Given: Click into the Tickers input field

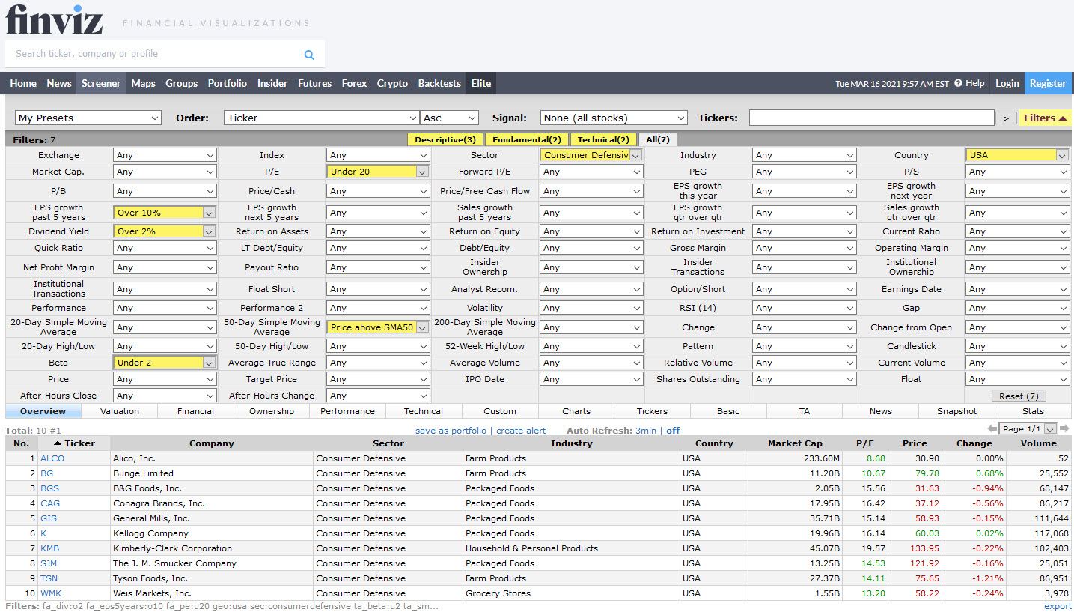Looking at the screenshot, I should 871,118.
